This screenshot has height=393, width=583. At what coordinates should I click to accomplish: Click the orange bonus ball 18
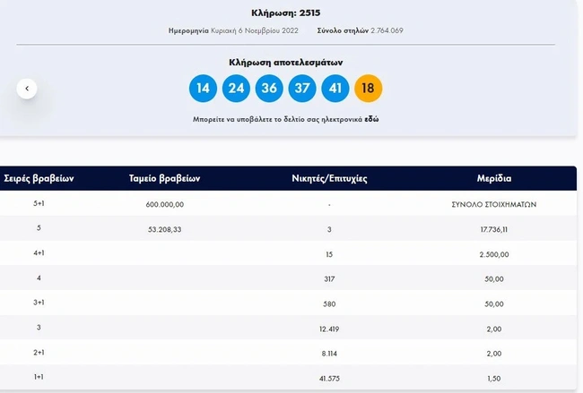coord(369,89)
